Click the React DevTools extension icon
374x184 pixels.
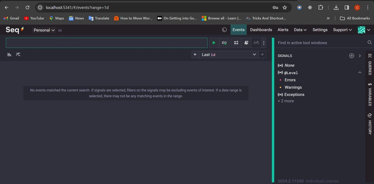(x=310, y=7)
